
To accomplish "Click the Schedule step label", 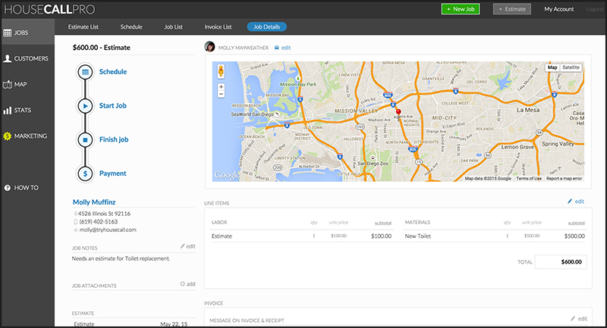I will (113, 72).
